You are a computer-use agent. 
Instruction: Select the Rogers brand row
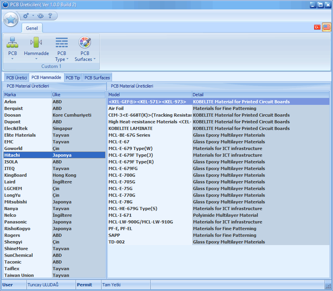pyautogui.click(x=54, y=235)
